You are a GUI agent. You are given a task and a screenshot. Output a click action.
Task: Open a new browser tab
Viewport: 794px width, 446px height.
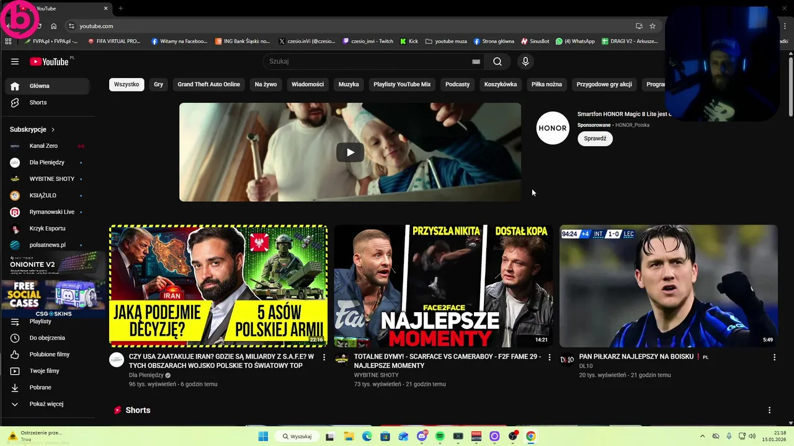point(120,8)
